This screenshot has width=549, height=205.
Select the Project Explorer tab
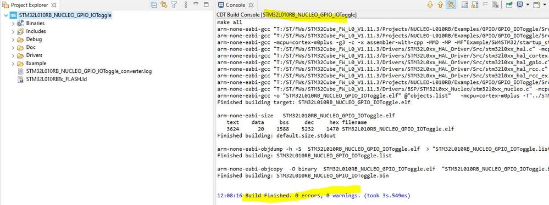pos(29,5)
